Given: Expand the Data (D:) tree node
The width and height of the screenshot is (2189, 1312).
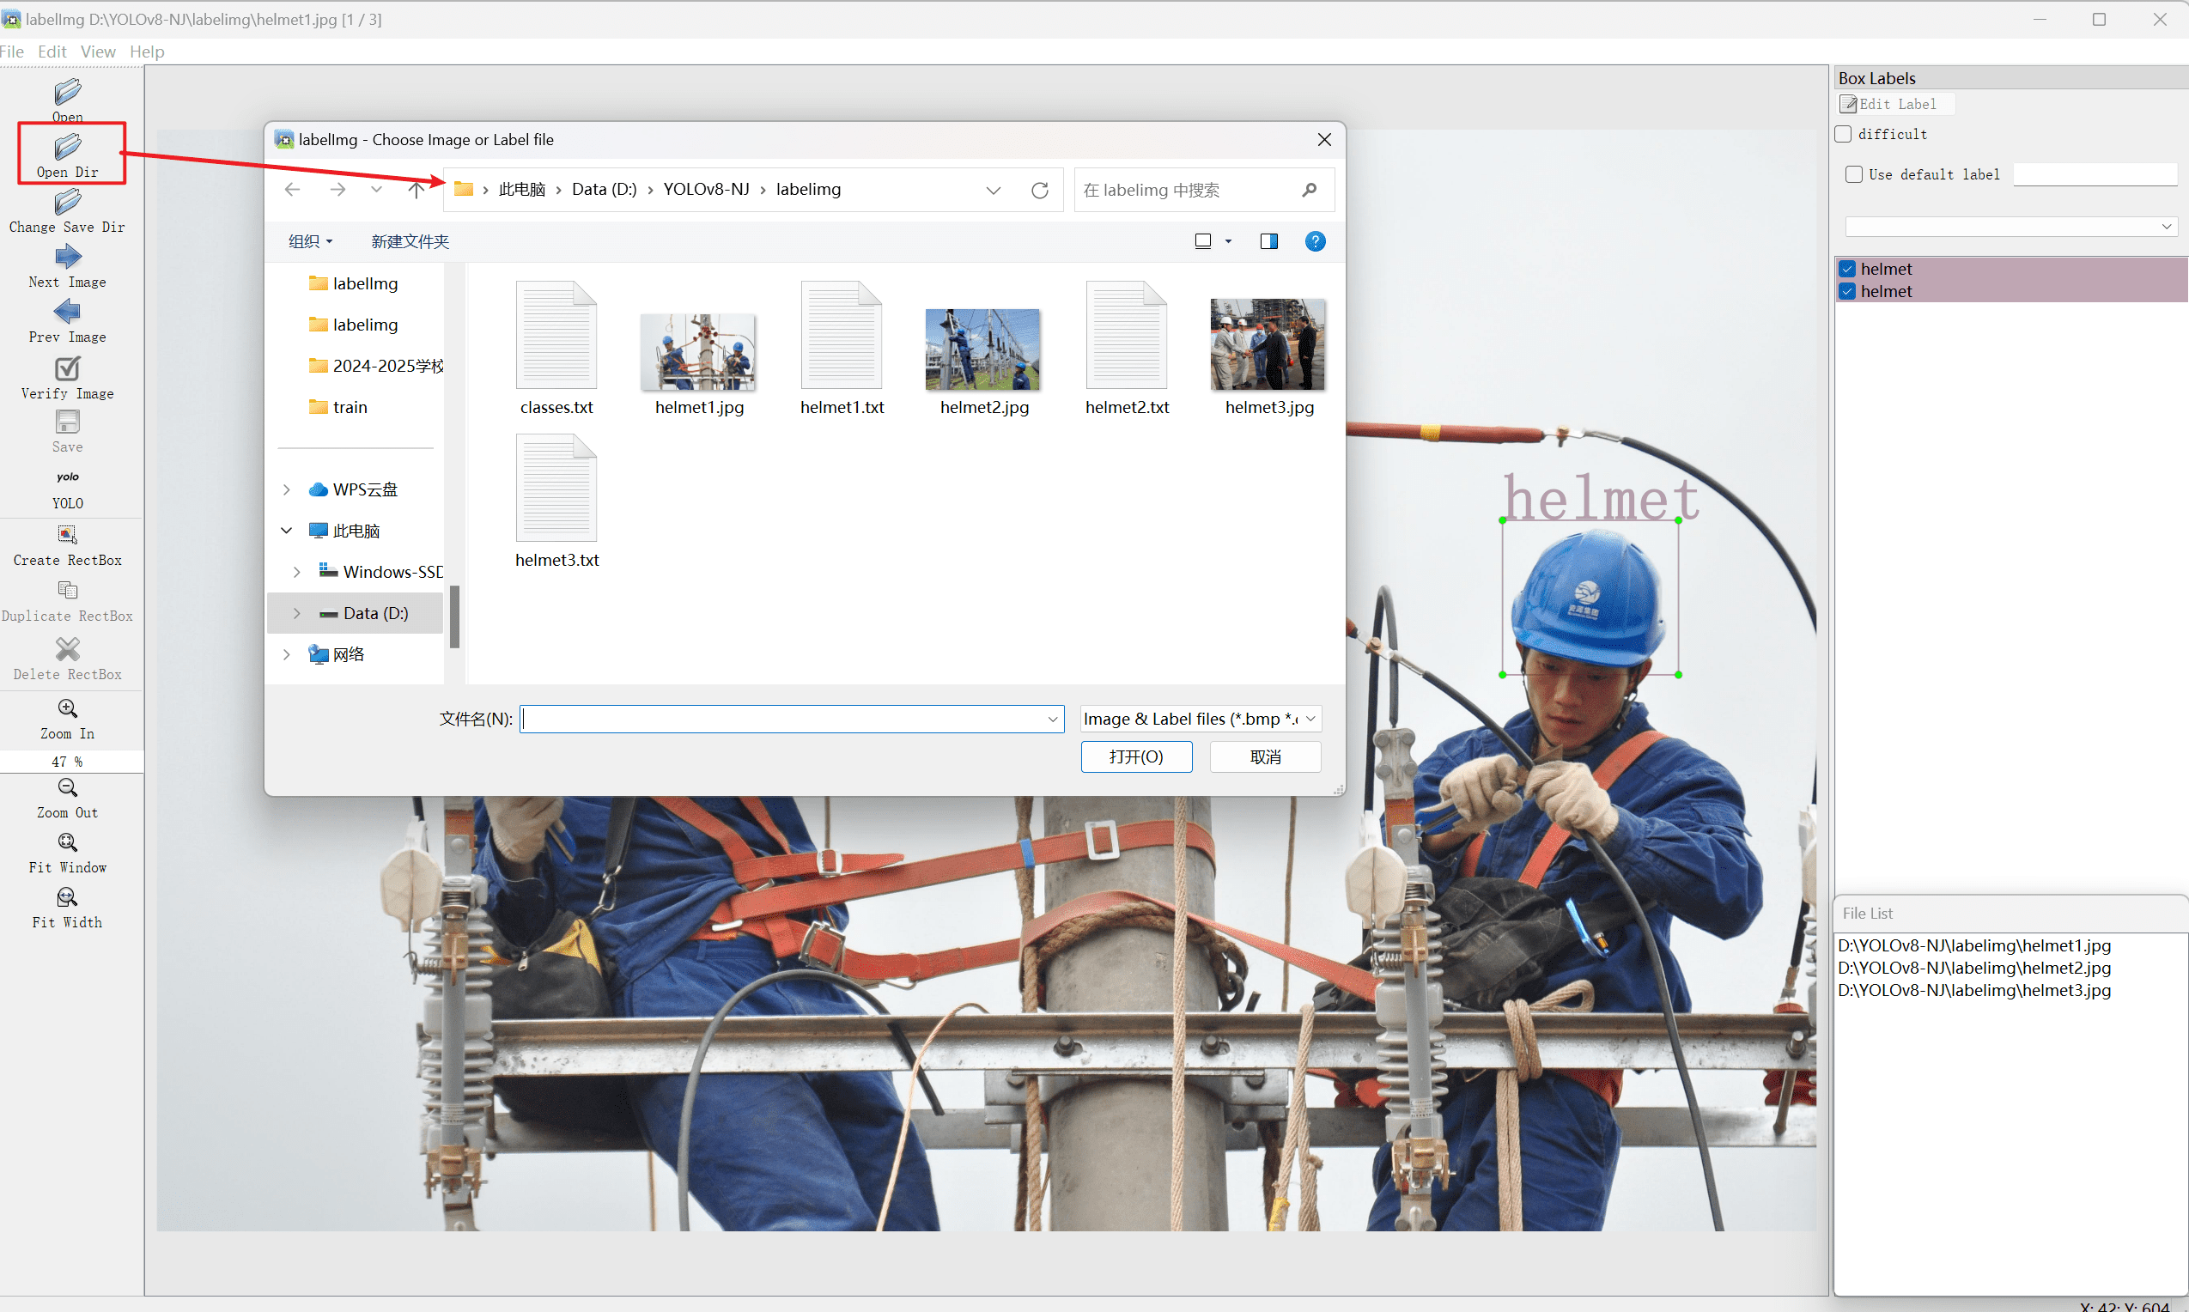Looking at the screenshot, I should click(297, 613).
